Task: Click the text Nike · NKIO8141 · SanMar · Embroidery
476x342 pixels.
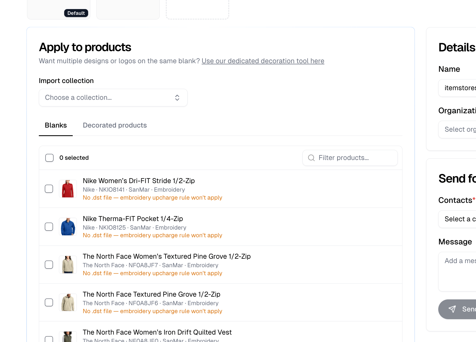Action: tap(134, 190)
